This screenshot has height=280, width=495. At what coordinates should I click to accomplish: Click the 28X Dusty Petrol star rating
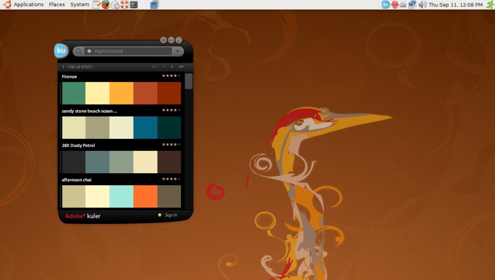pos(171,145)
